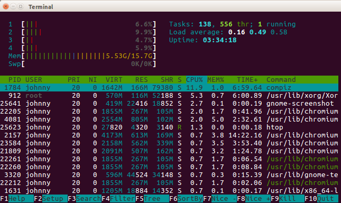Click the PRI column header
The image size is (341, 203).
coord(73,80)
